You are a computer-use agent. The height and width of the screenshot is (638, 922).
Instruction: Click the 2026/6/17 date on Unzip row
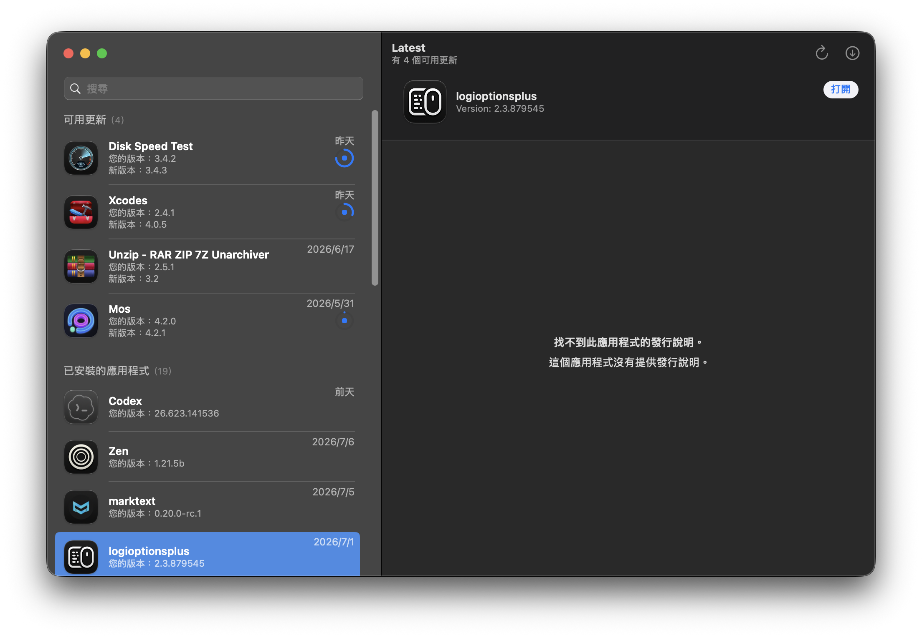pyautogui.click(x=330, y=249)
